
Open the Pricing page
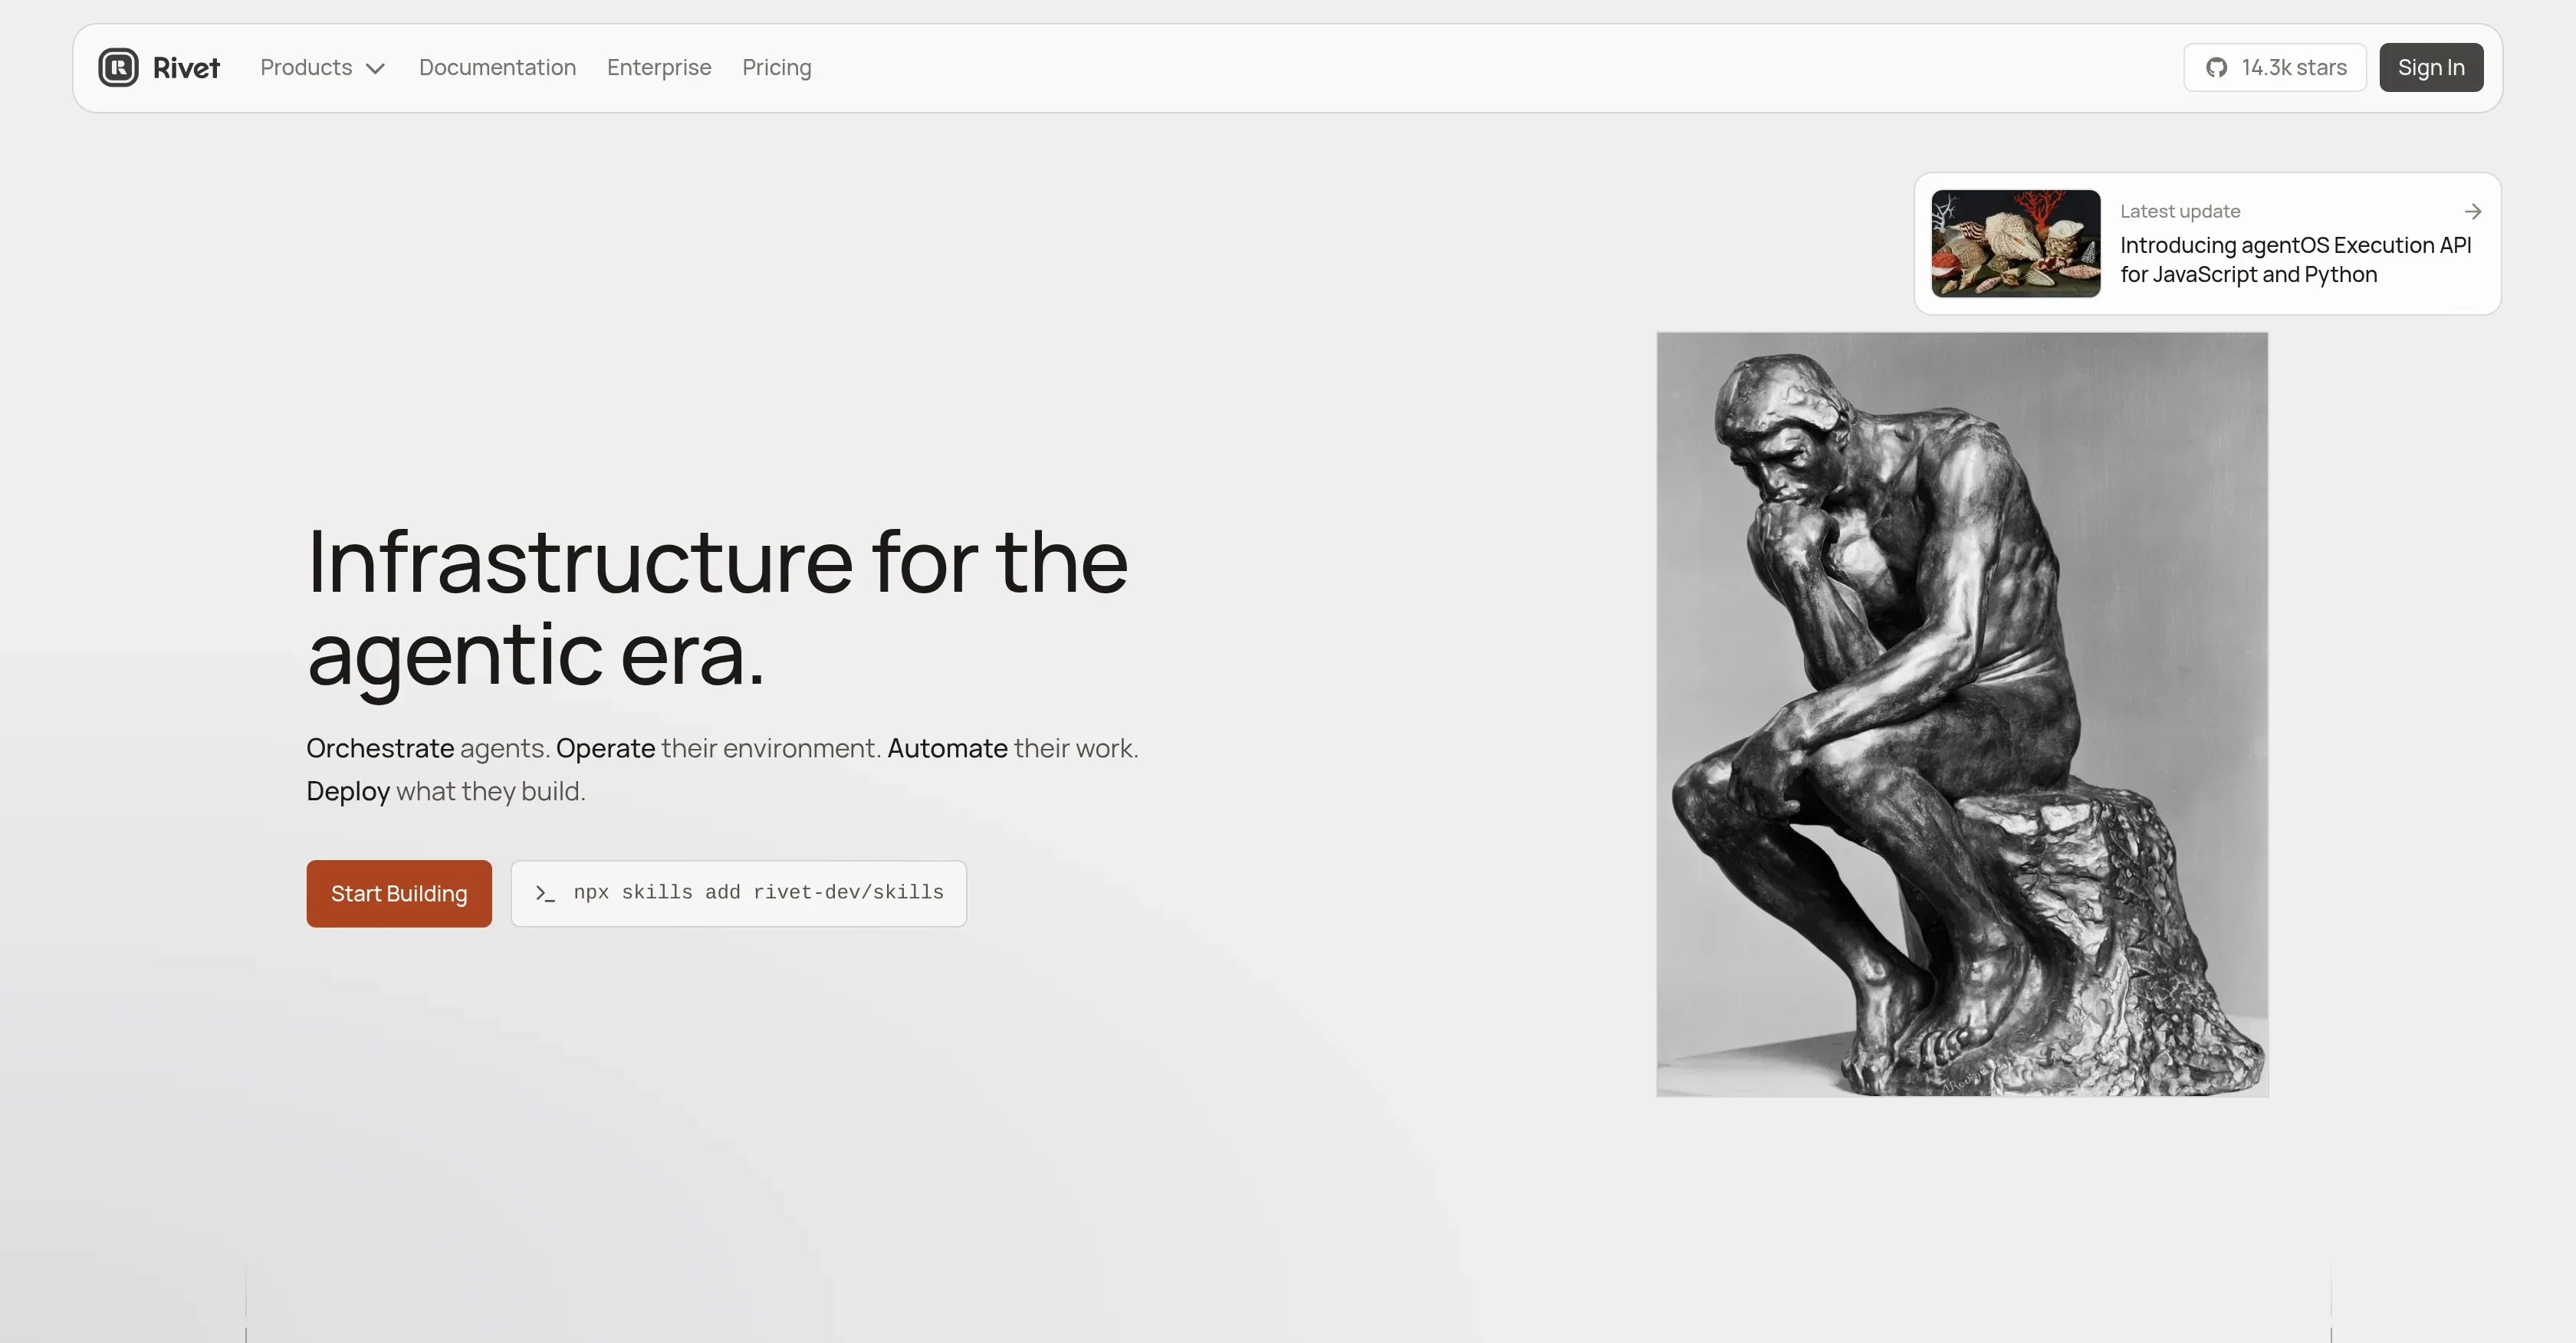pyautogui.click(x=776, y=67)
